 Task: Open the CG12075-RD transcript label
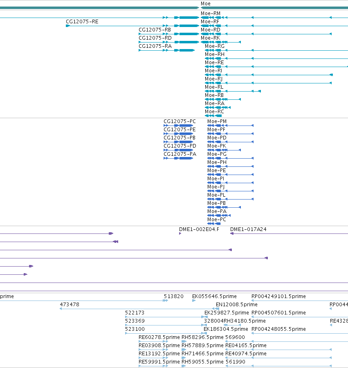(155, 38)
